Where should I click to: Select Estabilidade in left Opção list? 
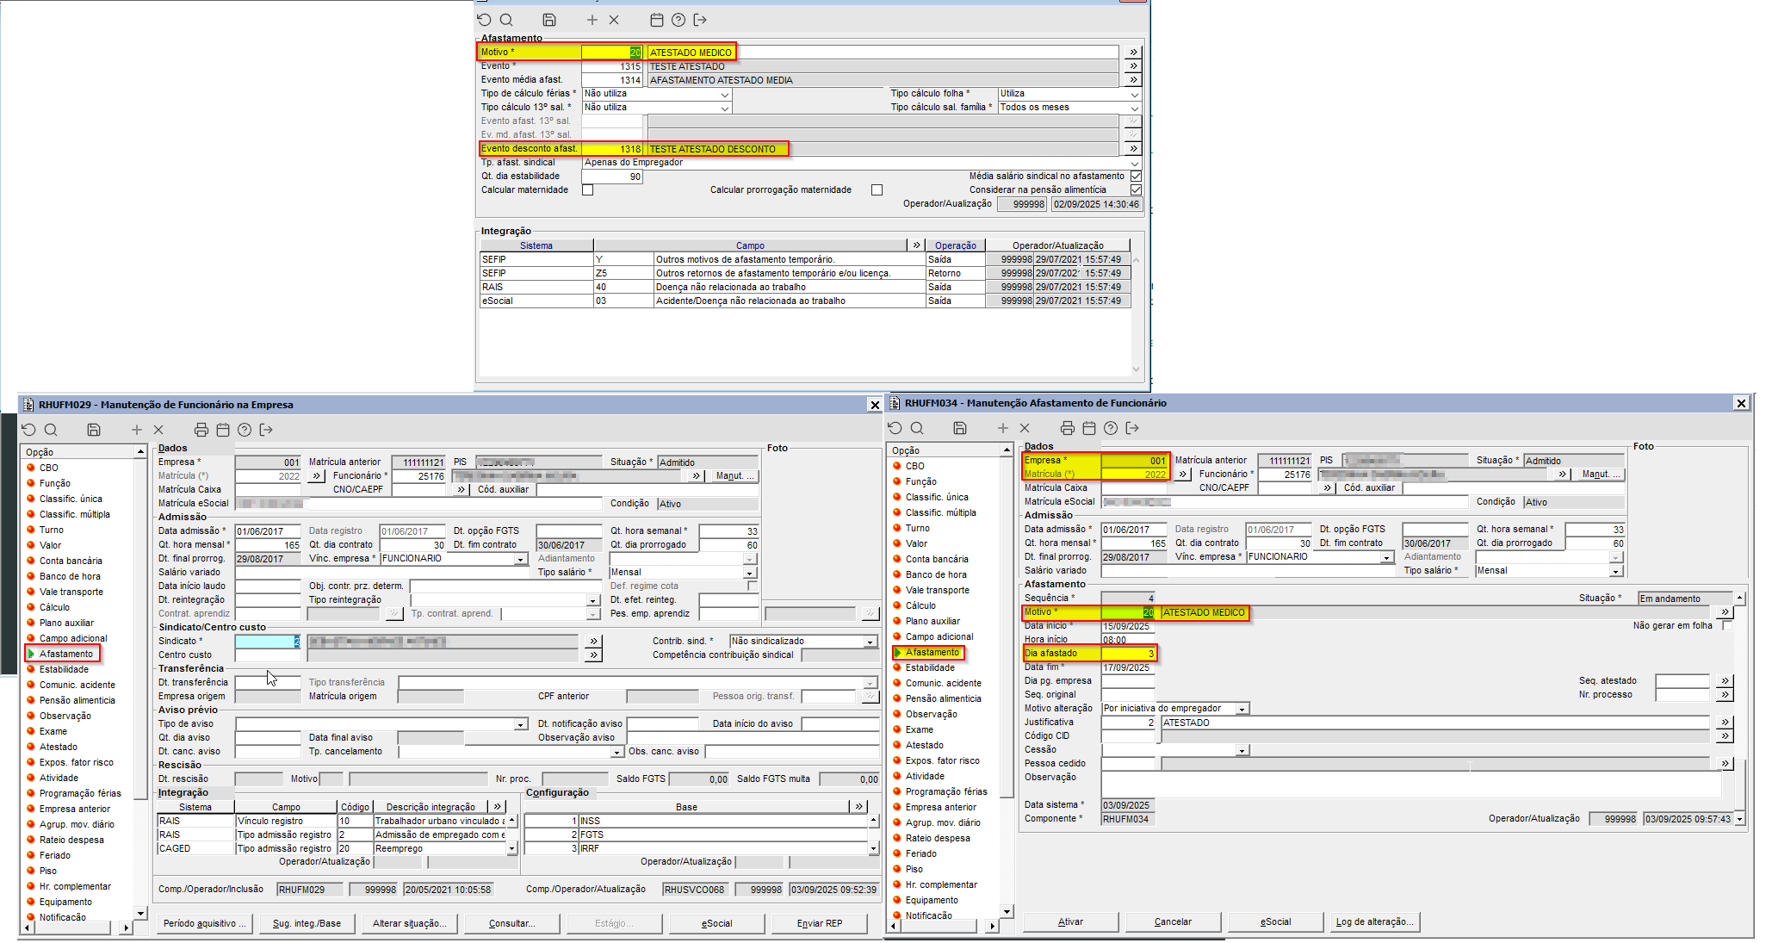64,669
